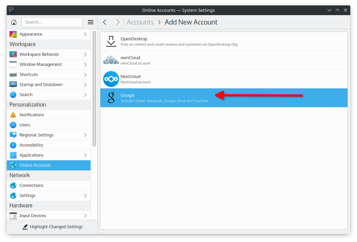Minimize the System Settings window
Screen dimensions: 357x242
click(x=329, y=10)
